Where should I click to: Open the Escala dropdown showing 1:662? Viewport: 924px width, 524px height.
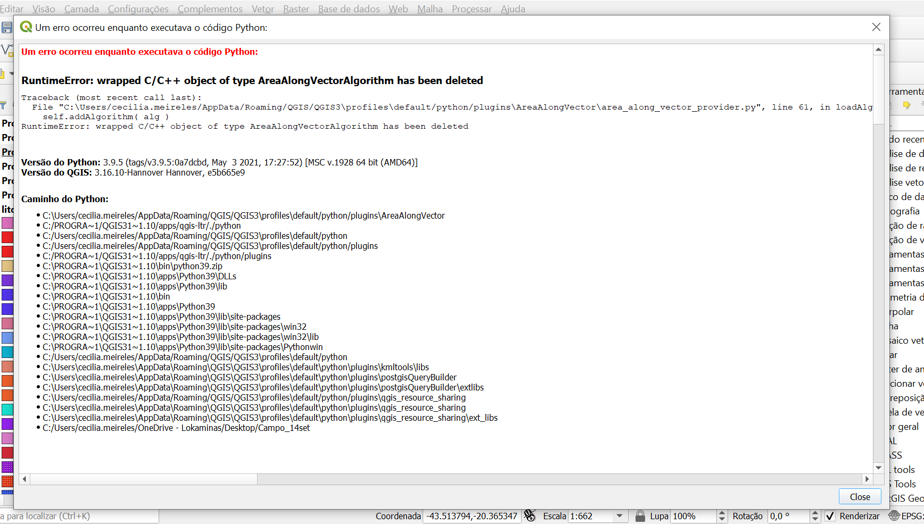click(618, 516)
